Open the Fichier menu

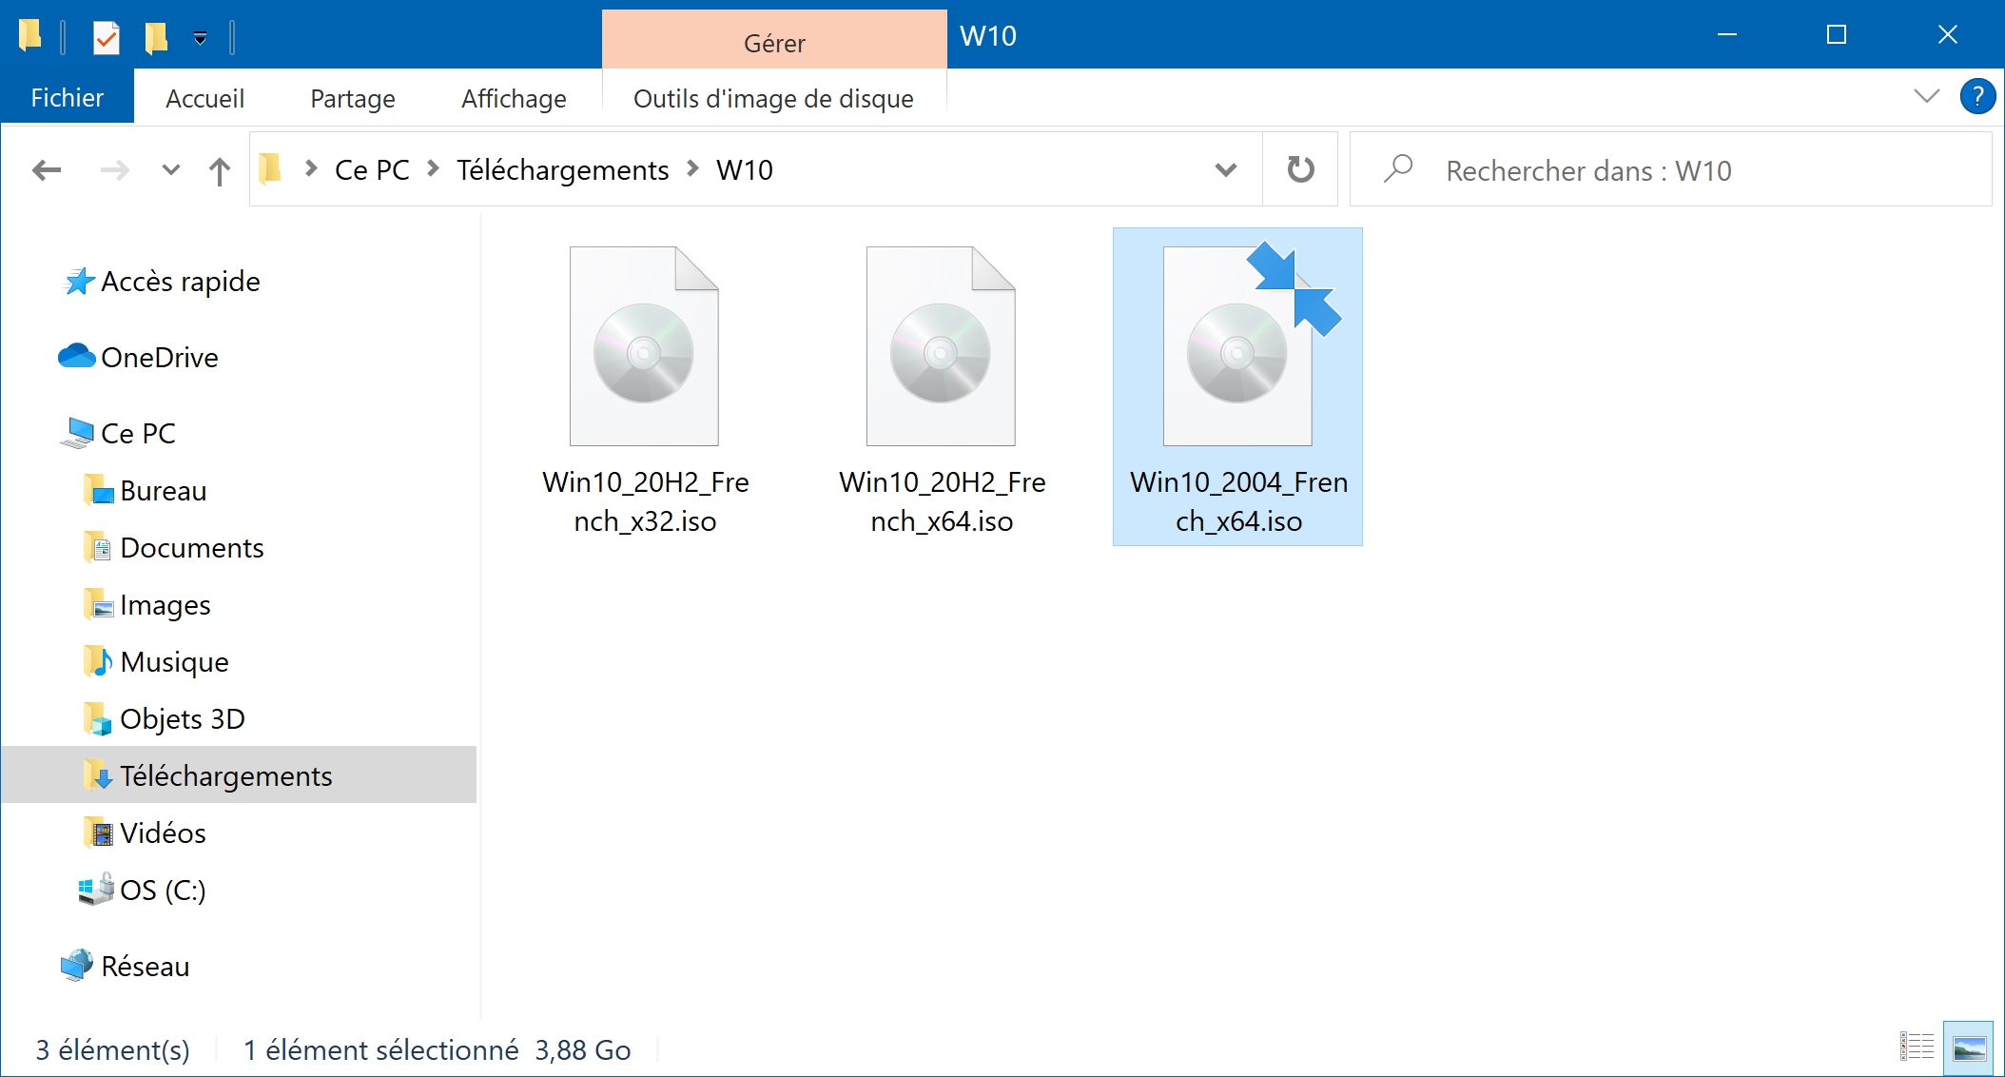pos(68,98)
